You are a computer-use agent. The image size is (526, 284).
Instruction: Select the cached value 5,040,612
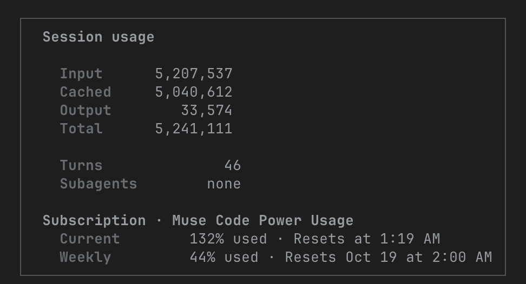click(x=194, y=92)
